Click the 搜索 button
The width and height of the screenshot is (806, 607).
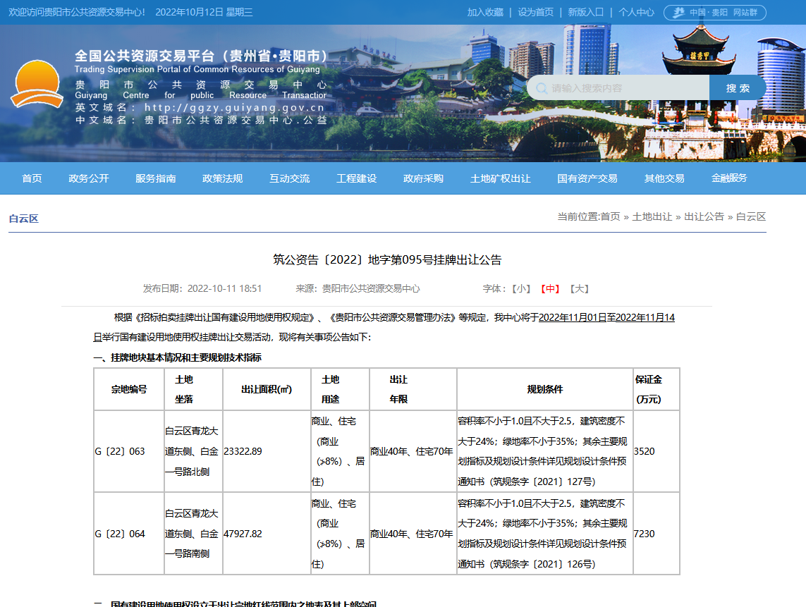[738, 88]
